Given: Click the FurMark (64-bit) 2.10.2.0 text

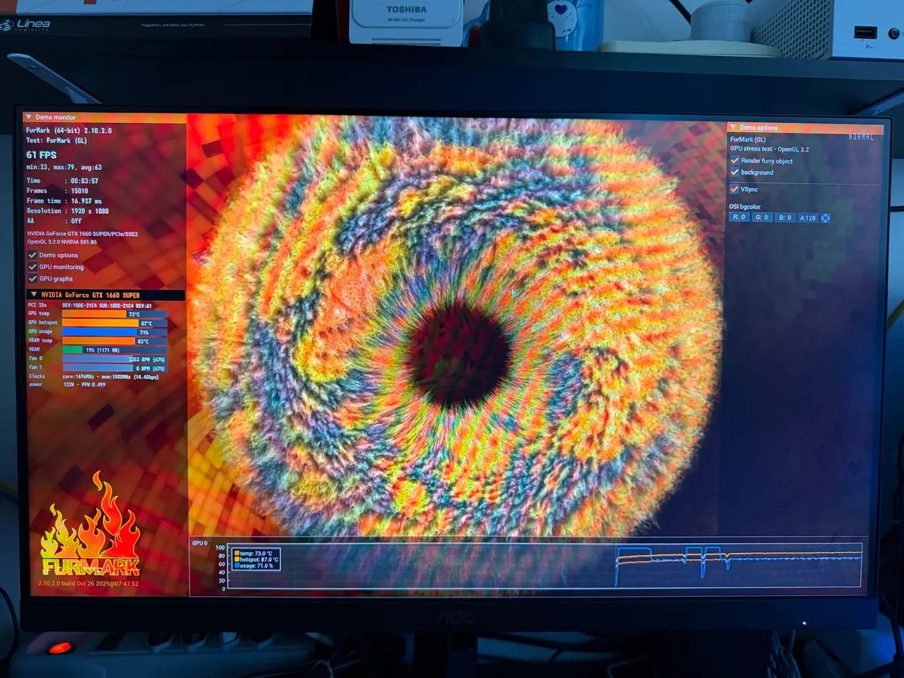Looking at the screenshot, I should pyautogui.click(x=69, y=131).
